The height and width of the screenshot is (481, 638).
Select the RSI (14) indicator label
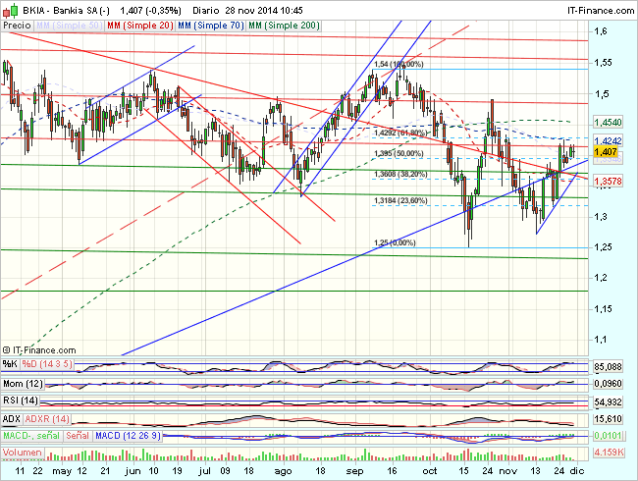(21, 401)
